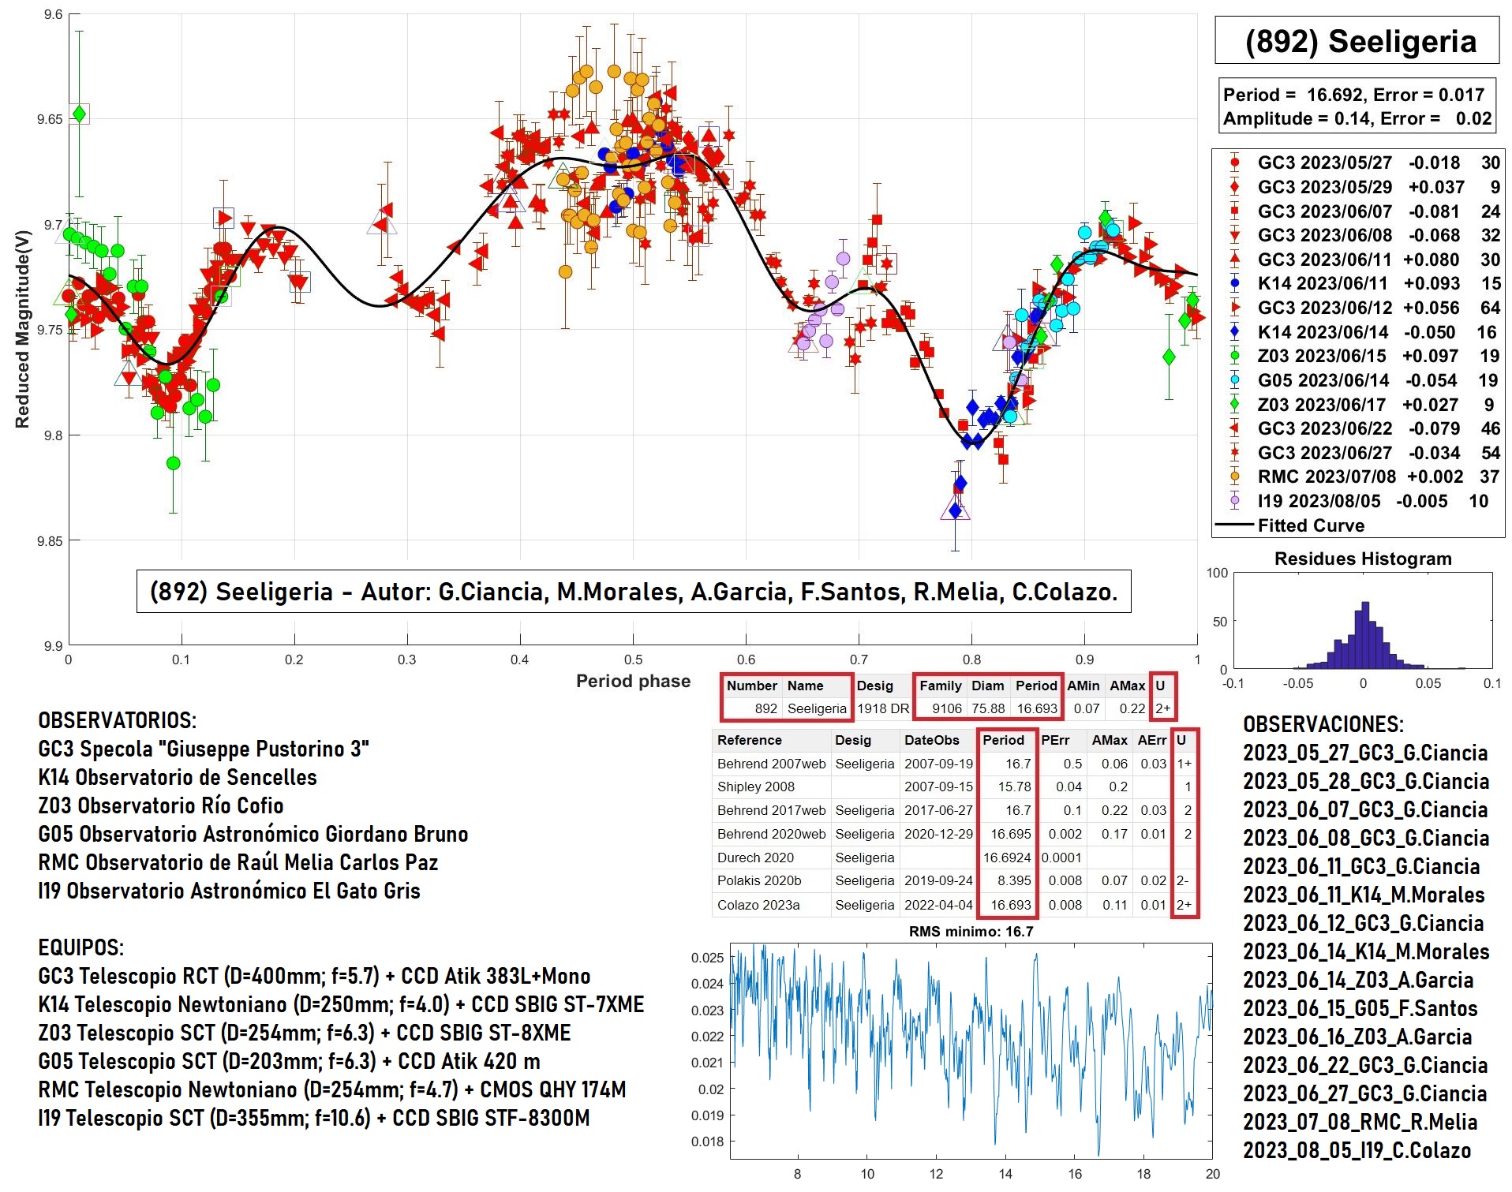1512x1192 pixels.
Task: Click the Reduced Magnitude(V) axis label
Action: (x=22, y=329)
